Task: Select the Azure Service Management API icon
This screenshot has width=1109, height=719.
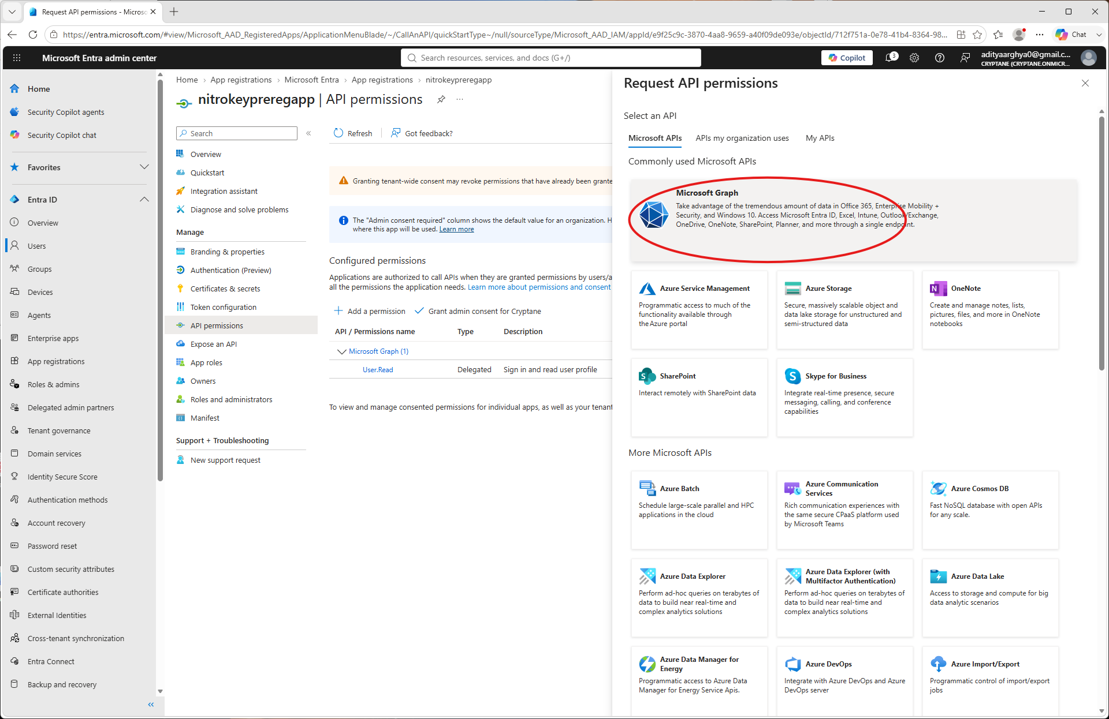Action: (x=647, y=289)
